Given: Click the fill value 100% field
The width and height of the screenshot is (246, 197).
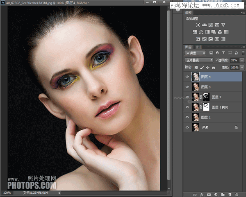Looking at the screenshot, I should [x=235, y=68].
